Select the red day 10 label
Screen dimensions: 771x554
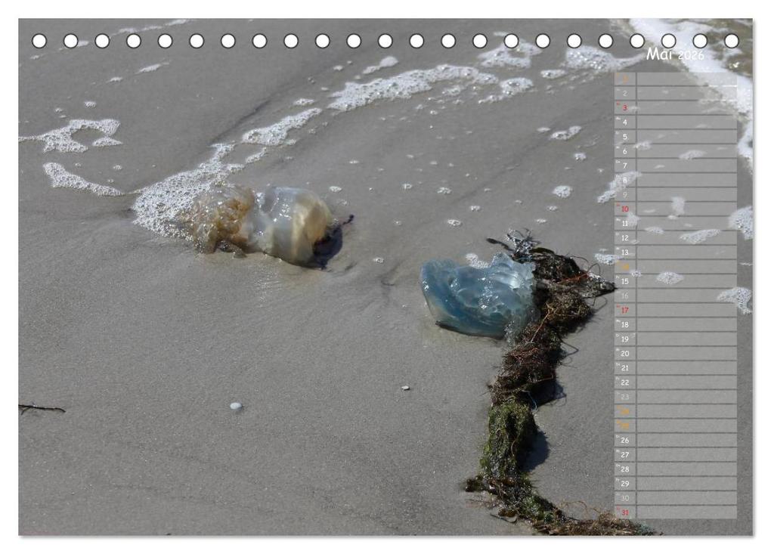[624, 209]
